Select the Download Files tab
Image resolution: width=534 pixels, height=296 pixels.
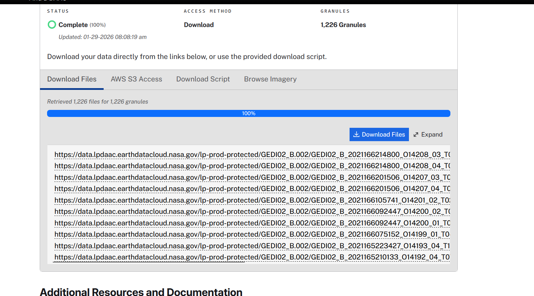pyautogui.click(x=72, y=79)
